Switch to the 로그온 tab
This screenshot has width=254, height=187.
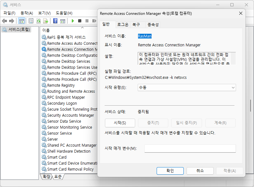(x=123, y=25)
